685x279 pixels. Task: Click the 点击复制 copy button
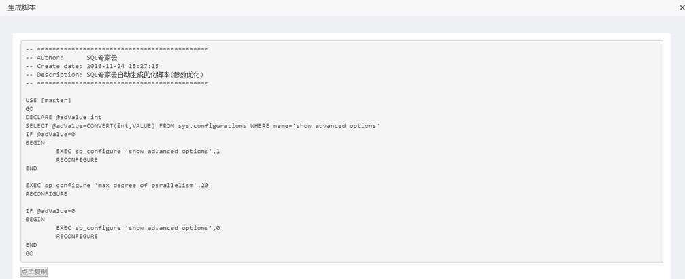[34, 272]
